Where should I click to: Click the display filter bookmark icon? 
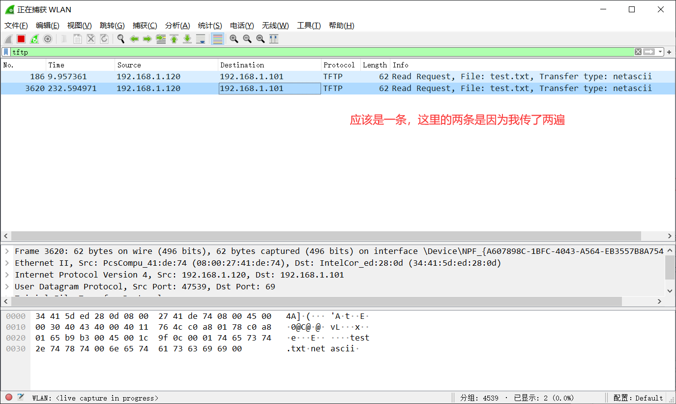(x=6, y=52)
